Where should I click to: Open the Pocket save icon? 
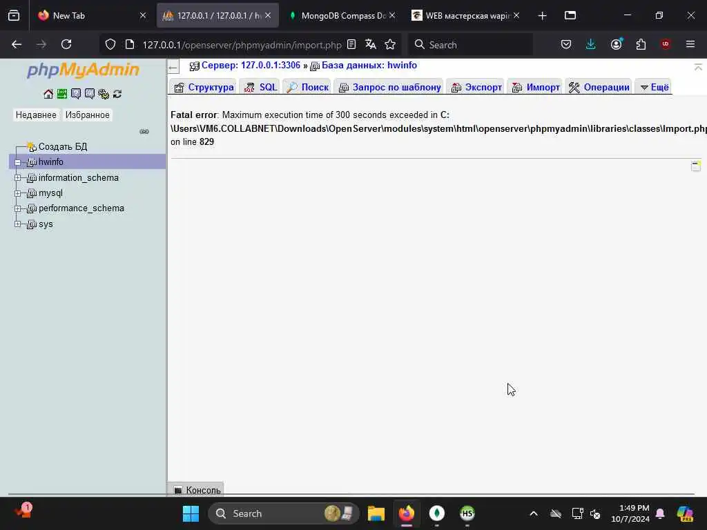(566, 44)
